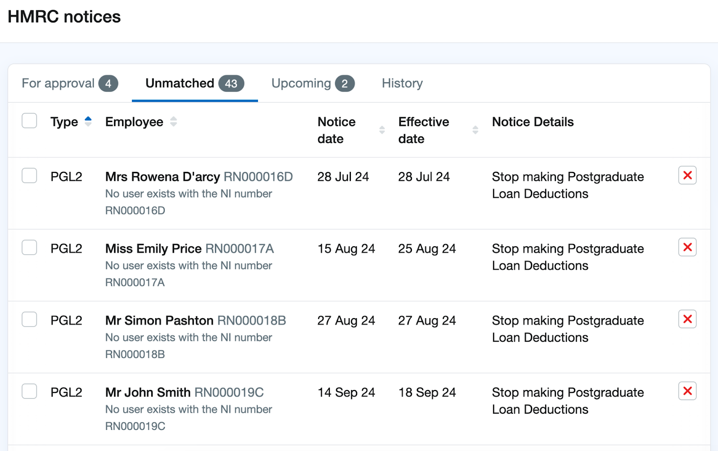Viewport: 718px width, 451px height.
Task: View the History tab
Action: [x=402, y=83]
